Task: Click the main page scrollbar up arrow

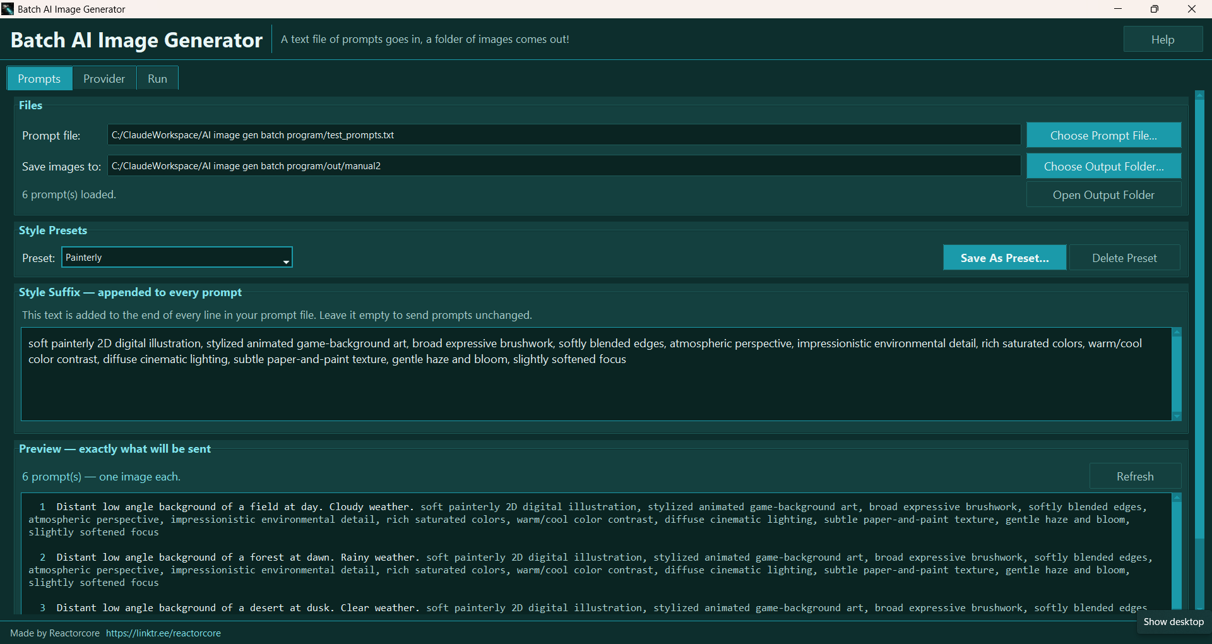Action: (x=1200, y=95)
